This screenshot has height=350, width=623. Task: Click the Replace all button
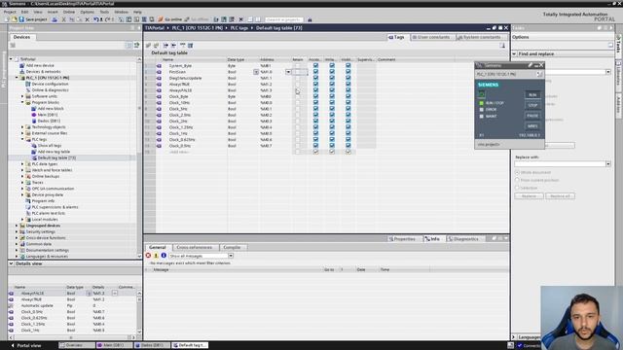pyautogui.click(x=561, y=196)
